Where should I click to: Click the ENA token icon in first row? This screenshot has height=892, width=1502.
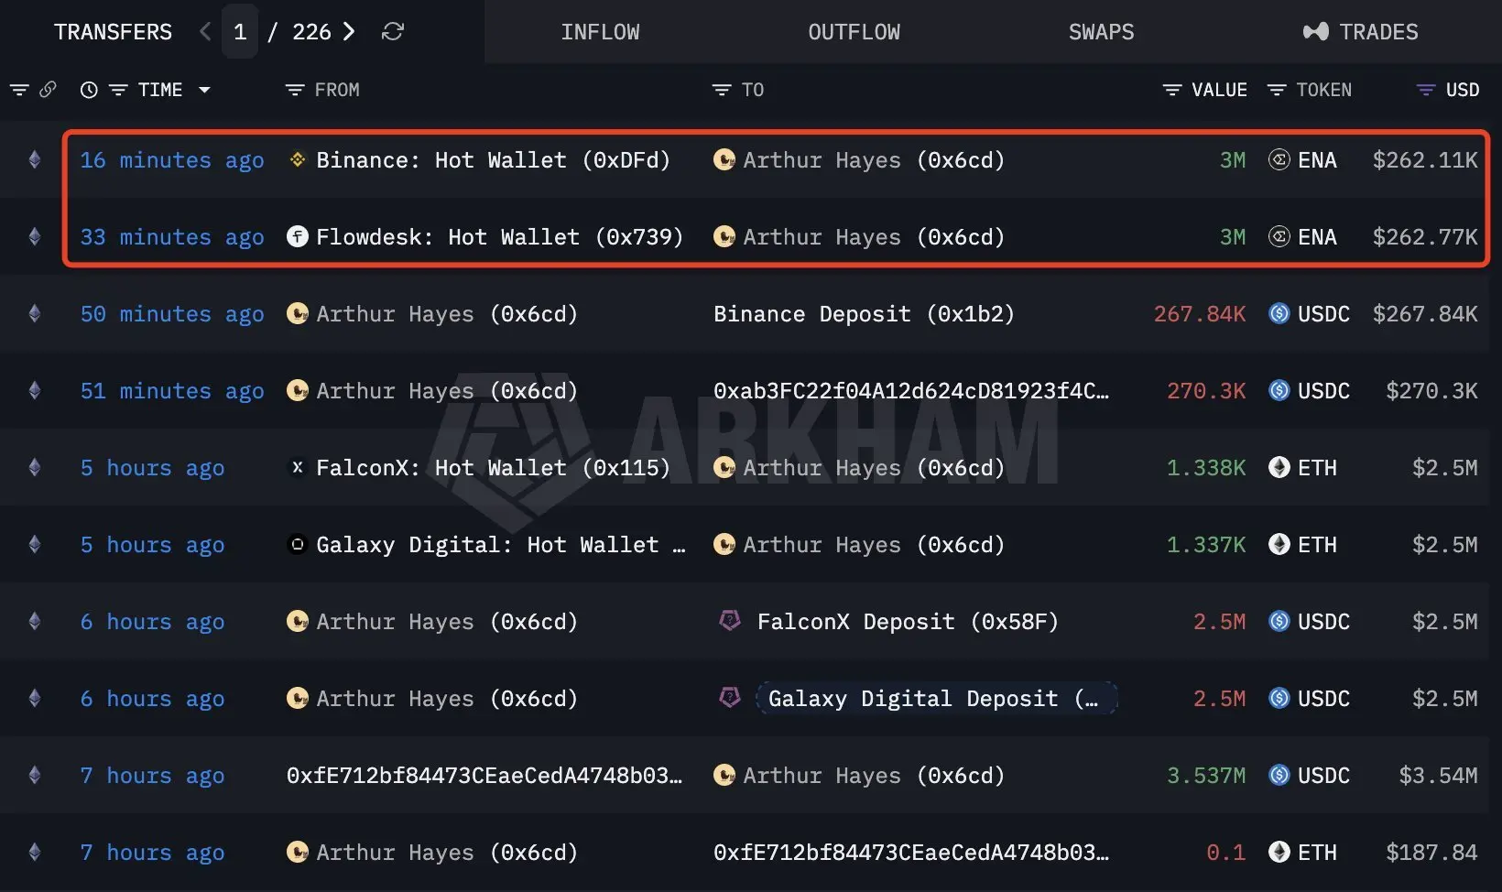[1279, 160]
